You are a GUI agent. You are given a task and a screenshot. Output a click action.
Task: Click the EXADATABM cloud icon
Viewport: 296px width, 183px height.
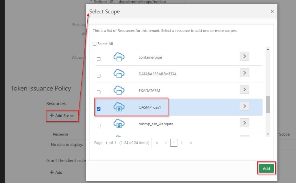(x=119, y=90)
